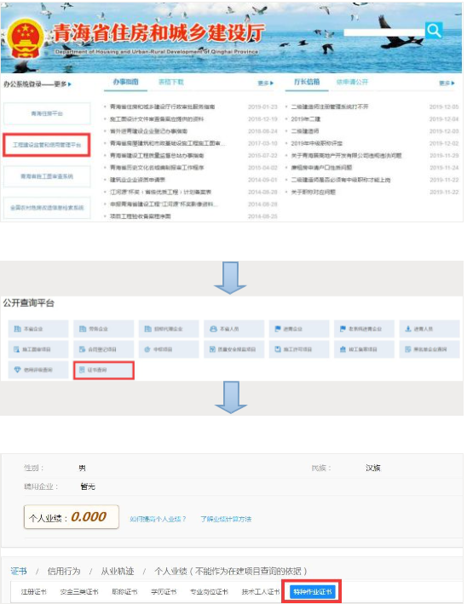This screenshot has width=467, height=604.
Task: Open 青海省施工图审查系统 box
Action: tap(47, 176)
